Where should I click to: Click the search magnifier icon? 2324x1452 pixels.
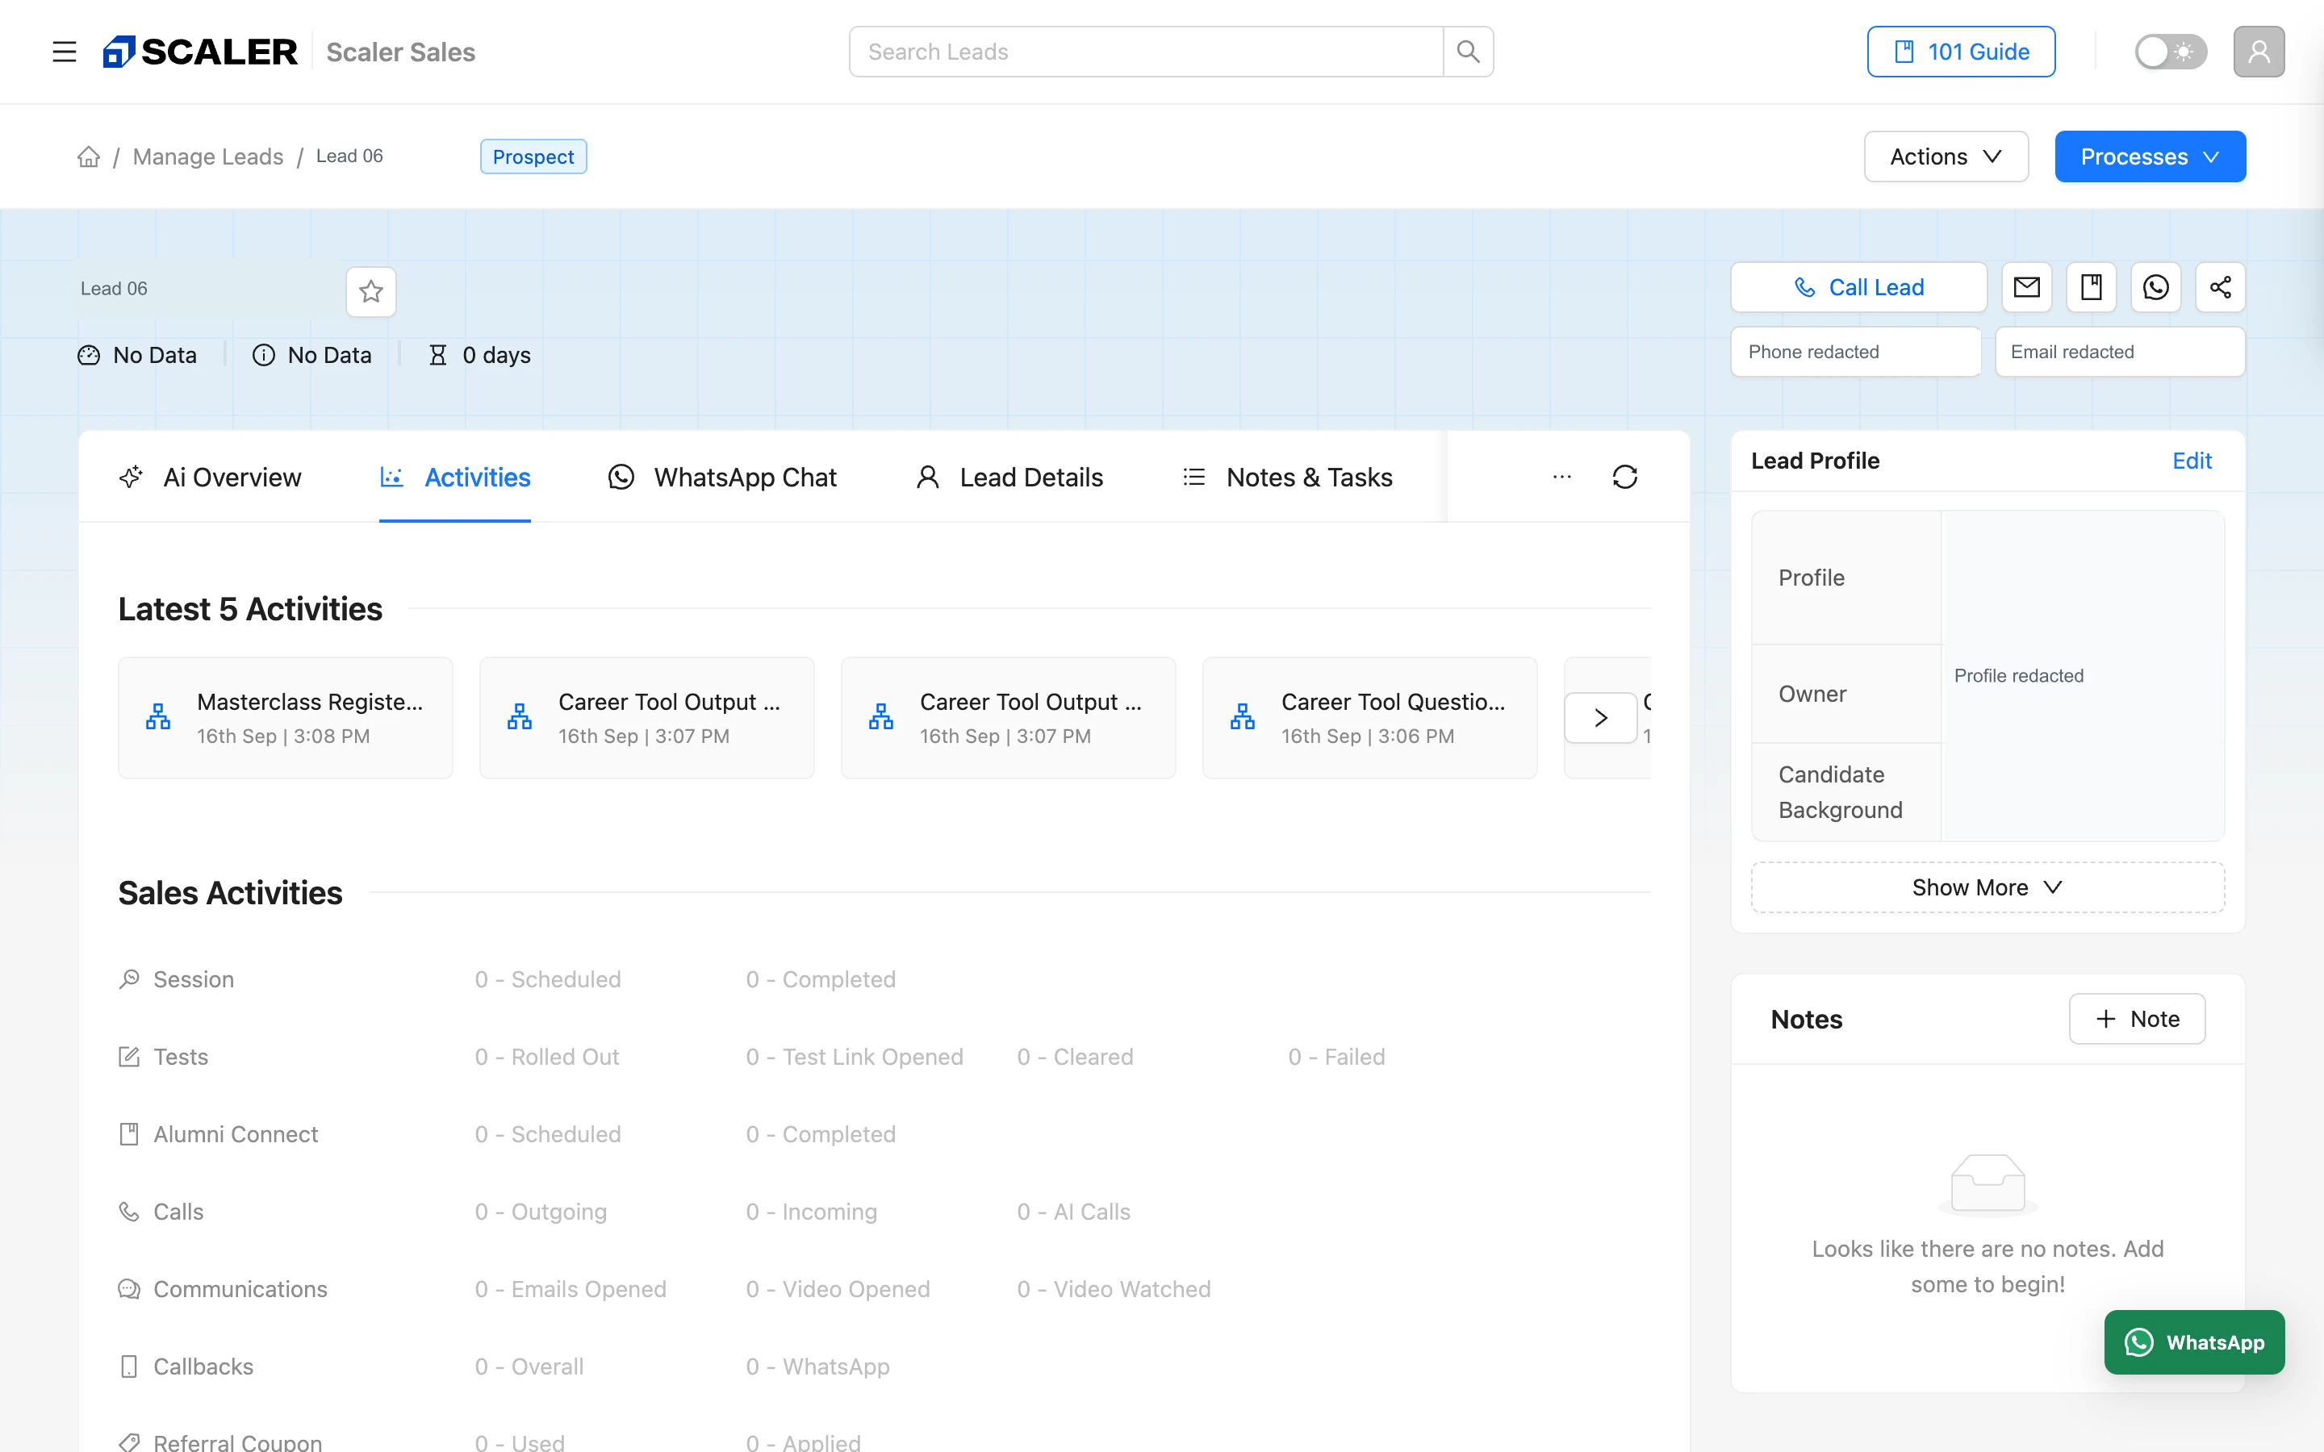1467,52
